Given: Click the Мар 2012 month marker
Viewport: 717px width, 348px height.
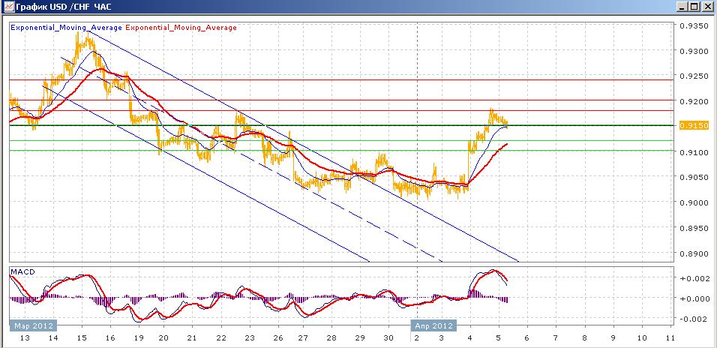Looking at the screenshot, I should [x=34, y=326].
